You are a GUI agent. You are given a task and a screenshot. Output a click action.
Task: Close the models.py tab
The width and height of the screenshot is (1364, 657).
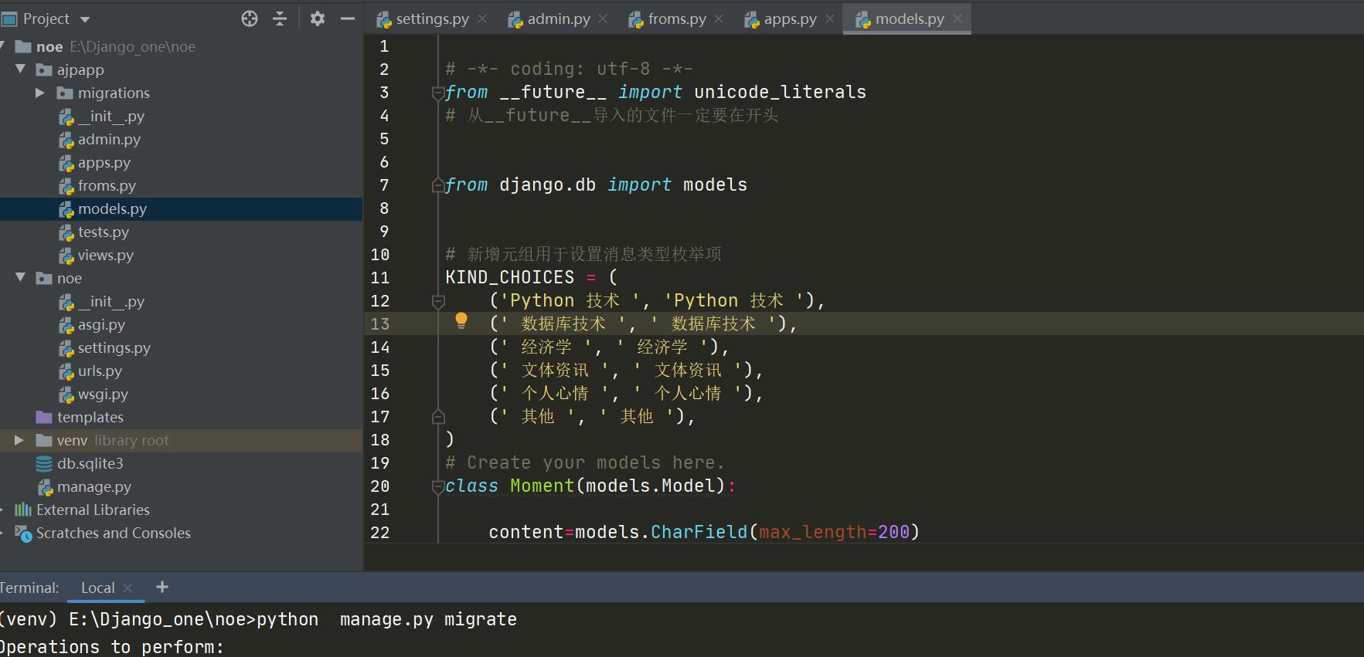(958, 19)
